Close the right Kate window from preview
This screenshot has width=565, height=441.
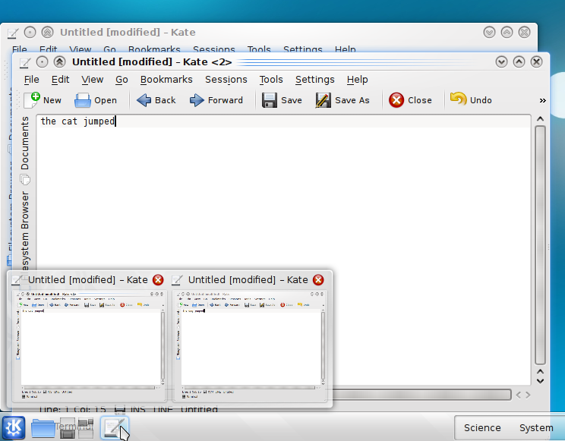point(318,280)
